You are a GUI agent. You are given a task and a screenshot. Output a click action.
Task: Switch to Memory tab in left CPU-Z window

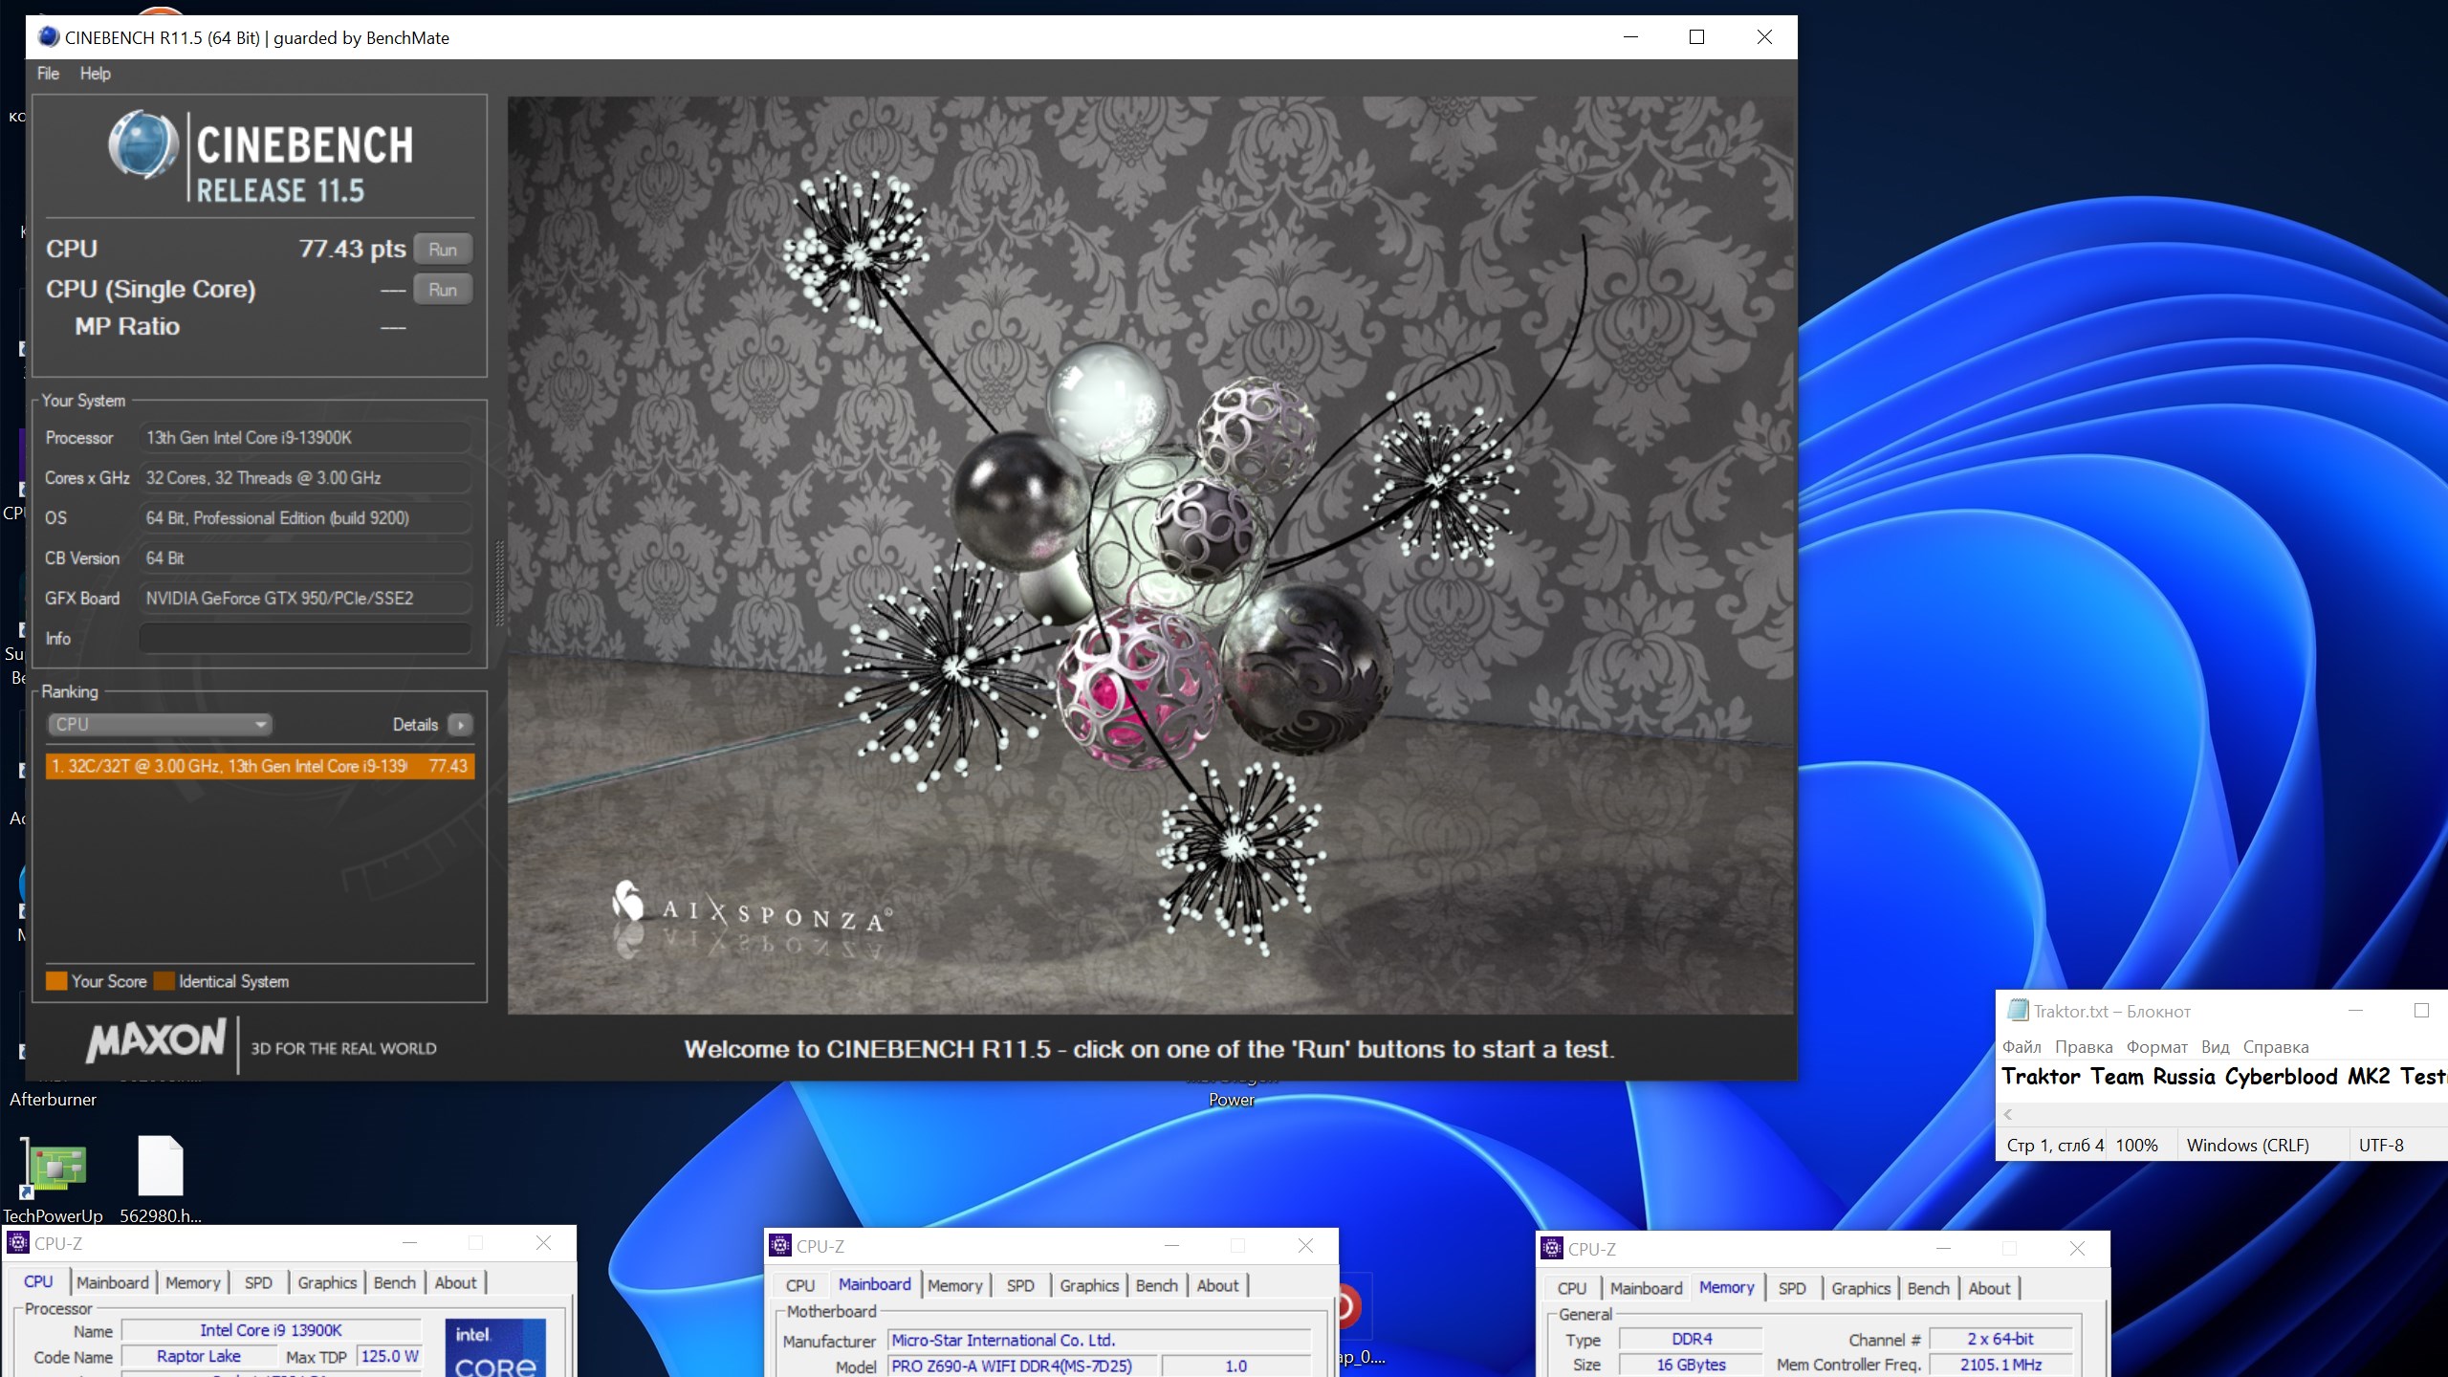click(193, 1283)
